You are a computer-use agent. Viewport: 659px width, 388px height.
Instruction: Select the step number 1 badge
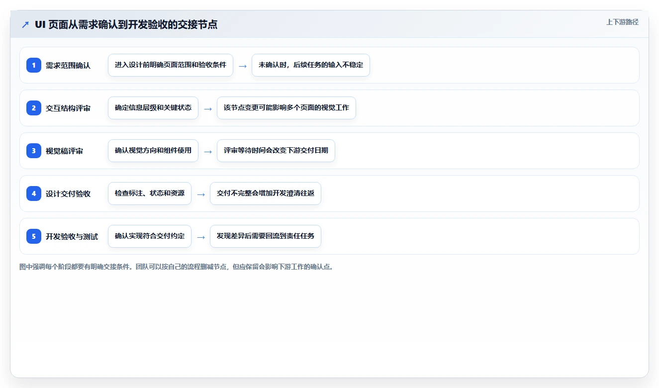[34, 65]
